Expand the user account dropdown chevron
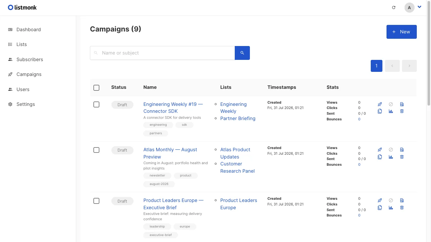The width and height of the screenshot is (431, 242). click(420, 7)
